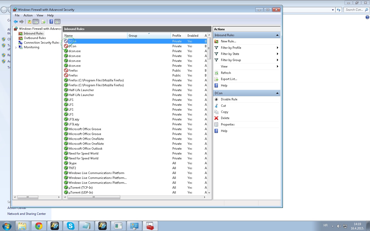Open the Network and Sharing Center link
Viewport: 370px width, 231px height.
(26, 214)
